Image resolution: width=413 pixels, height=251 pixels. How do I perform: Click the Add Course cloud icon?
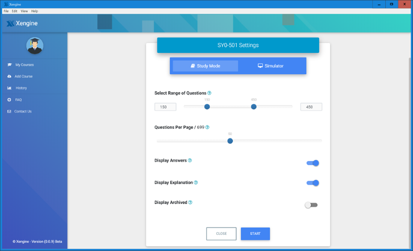[x=9, y=76]
